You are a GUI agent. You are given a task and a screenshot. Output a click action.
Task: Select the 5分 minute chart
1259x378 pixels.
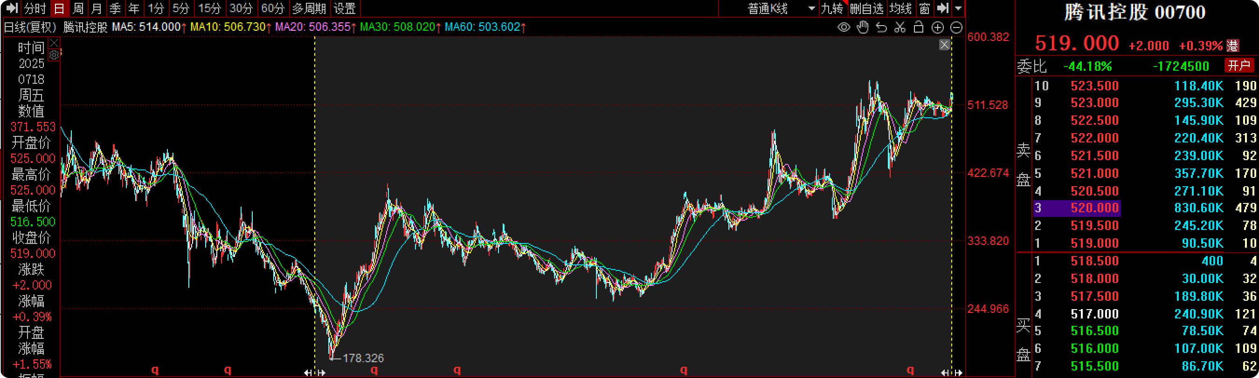(181, 8)
